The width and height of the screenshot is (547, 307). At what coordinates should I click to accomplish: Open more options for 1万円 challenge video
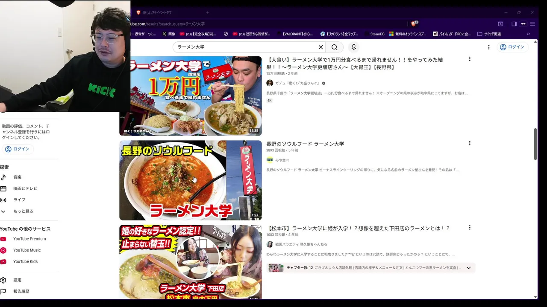pos(470,59)
